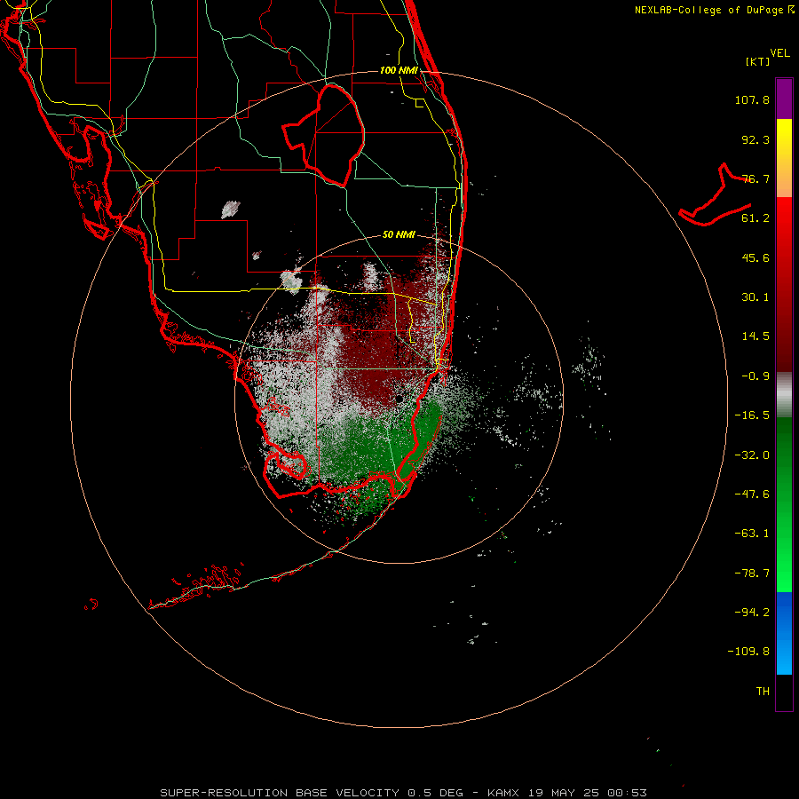Click the [KT] units label
The width and height of the screenshot is (799, 799).
click(x=757, y=61)
